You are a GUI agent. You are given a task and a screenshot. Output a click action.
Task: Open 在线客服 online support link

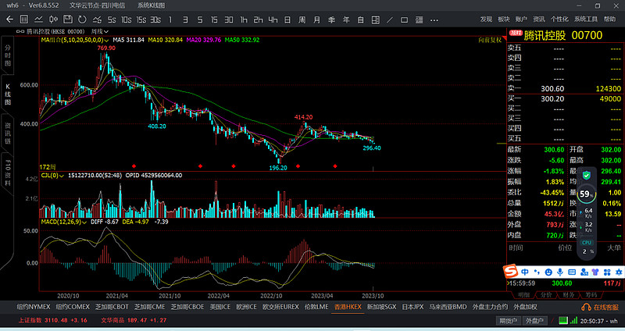606,307
